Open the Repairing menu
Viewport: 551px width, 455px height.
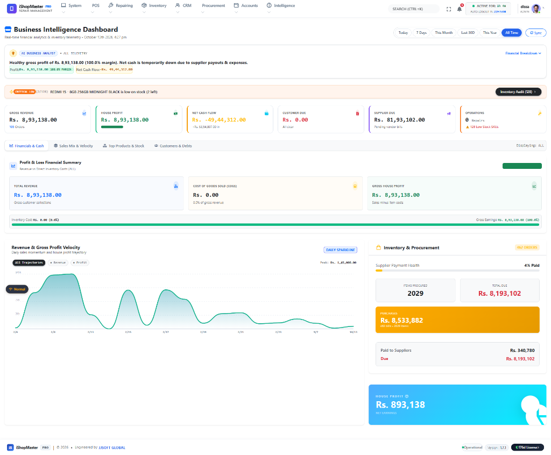121,5
